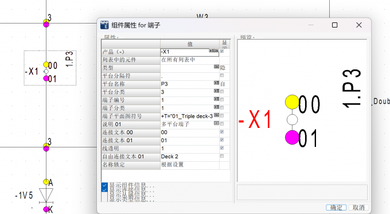Image resolution: width=390 pixels, height=214 pixels.
Task: Click the 显示 column header
Action: pos(224,44)
